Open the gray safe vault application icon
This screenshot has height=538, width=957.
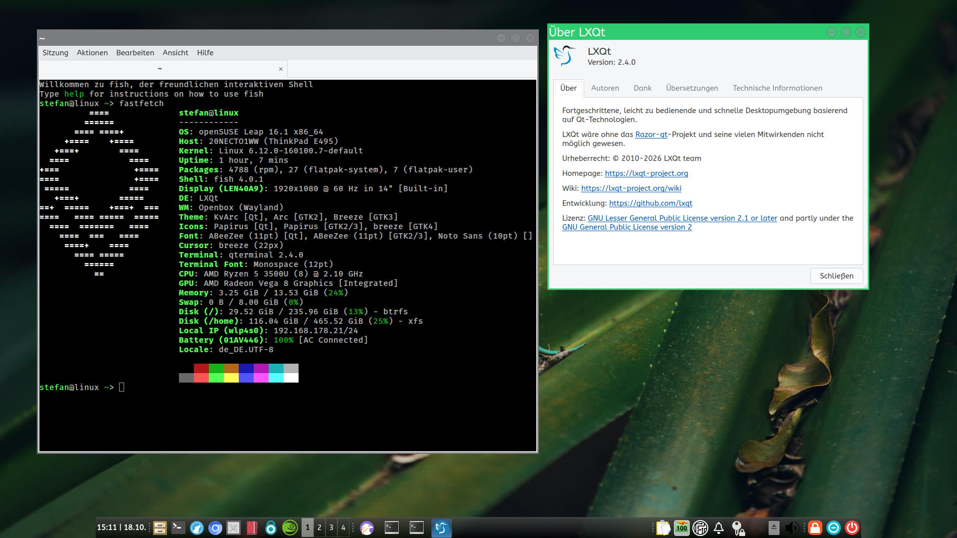233,528
